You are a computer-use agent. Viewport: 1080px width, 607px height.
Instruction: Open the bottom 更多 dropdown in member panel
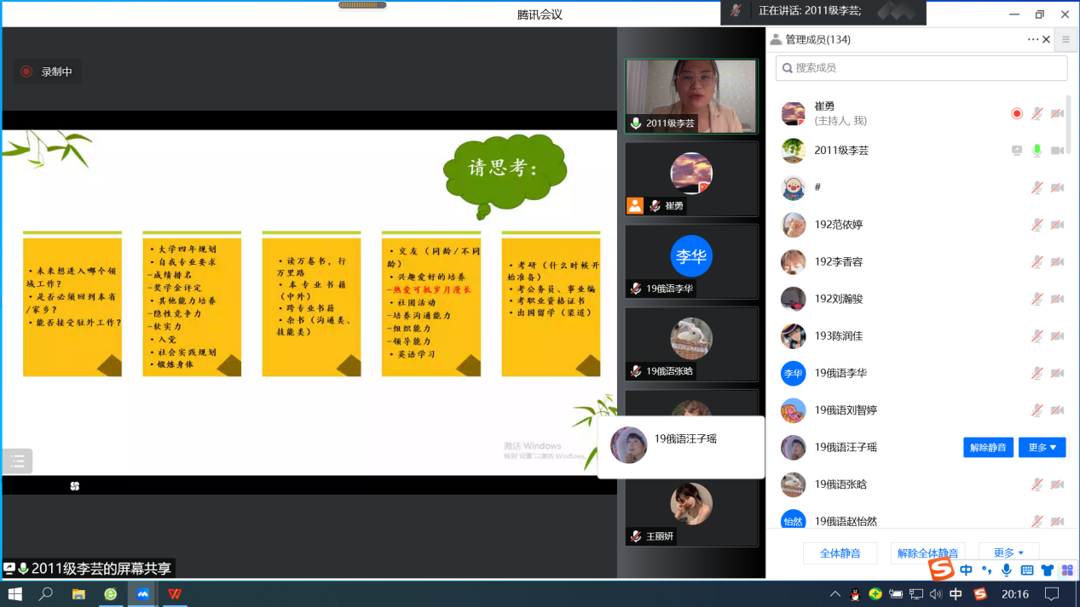1008,553
